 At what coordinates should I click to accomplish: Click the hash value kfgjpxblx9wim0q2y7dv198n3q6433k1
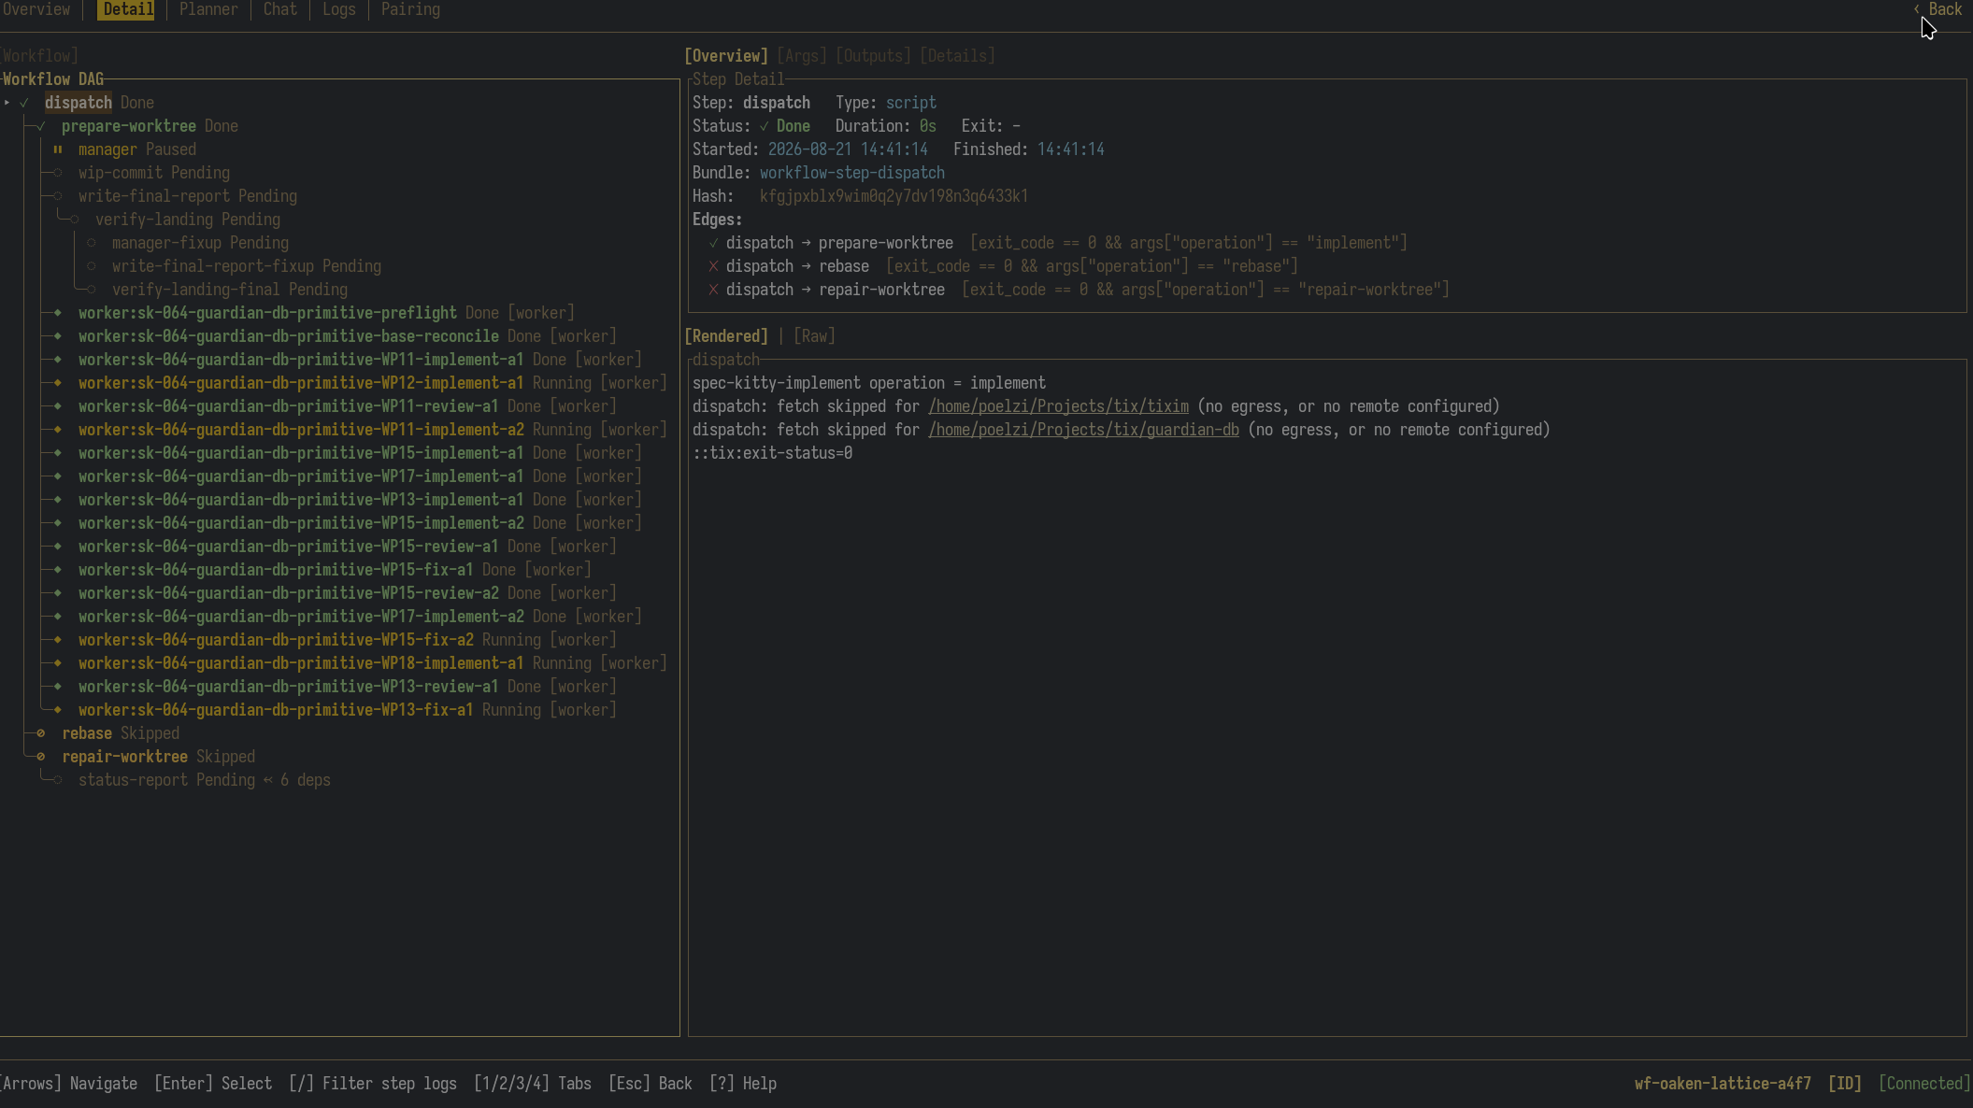pyautogui.click(x=894, y=196)
